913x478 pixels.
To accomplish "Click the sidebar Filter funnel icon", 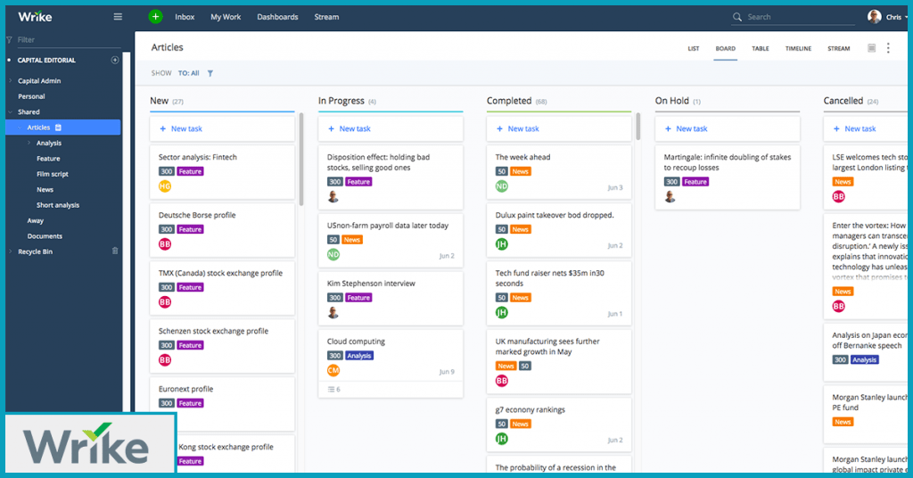I will (9, 39).
